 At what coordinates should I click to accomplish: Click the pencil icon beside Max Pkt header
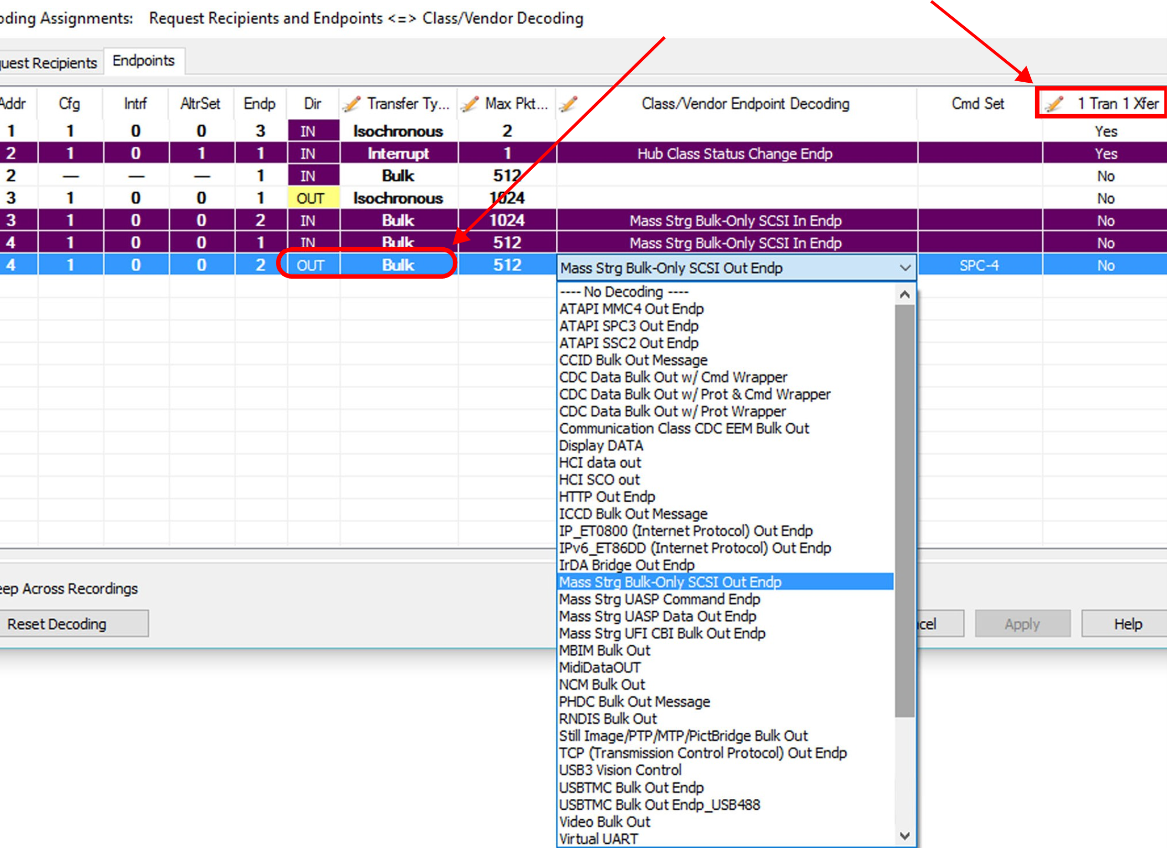coord(470,104)
